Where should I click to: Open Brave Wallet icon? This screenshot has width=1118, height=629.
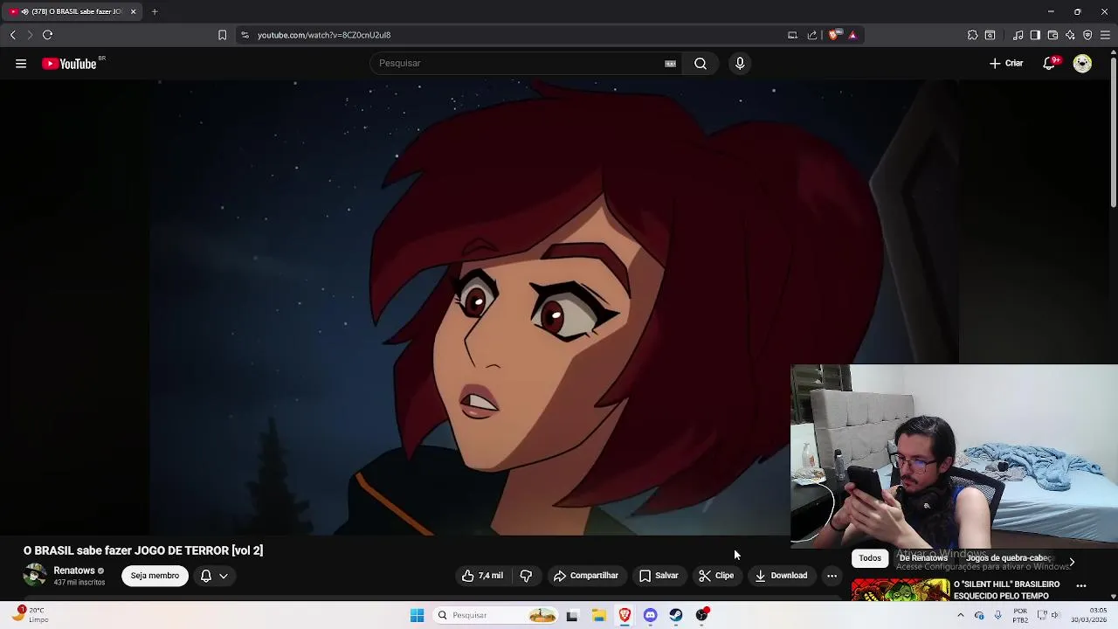coord(1052,35)
